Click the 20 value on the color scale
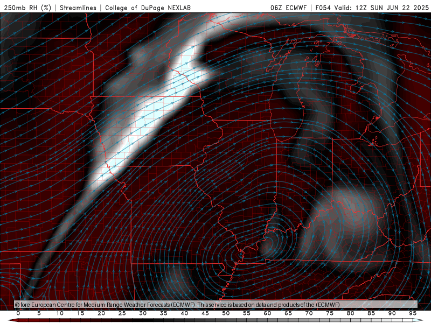 click(x=101, y=313)
